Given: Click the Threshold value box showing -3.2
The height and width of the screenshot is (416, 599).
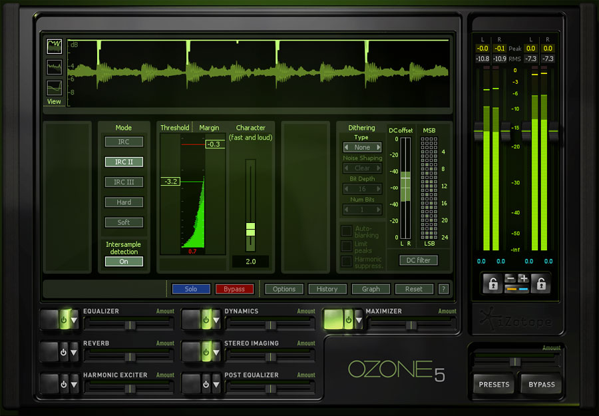Looking at the screenshot, I should coord(170,182).
